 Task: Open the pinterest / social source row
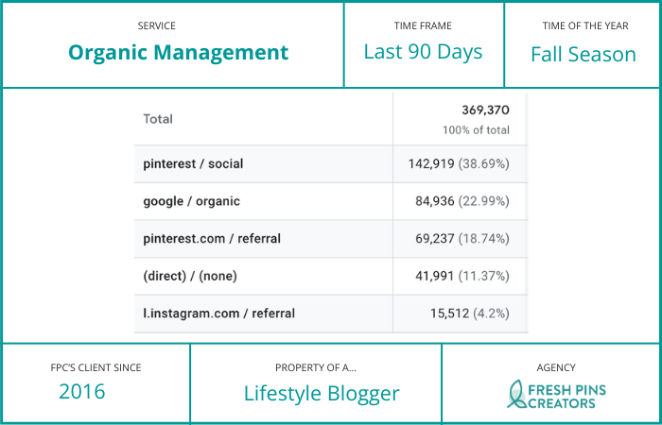click(x=193, y=163)
